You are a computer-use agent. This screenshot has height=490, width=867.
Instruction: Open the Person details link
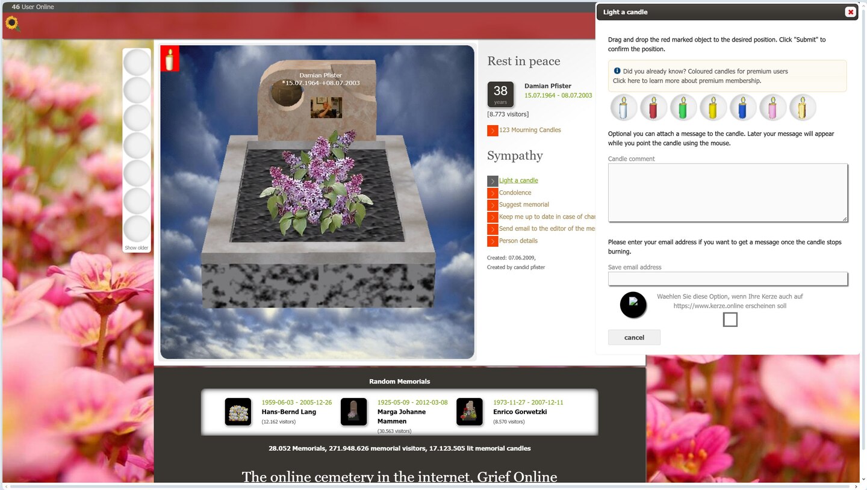point(518,241)
